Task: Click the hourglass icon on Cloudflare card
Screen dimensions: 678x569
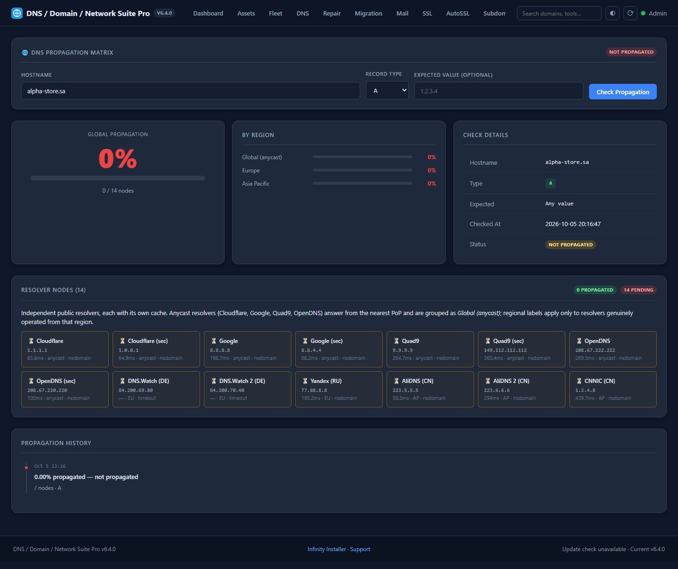Action: click(31, 341)
